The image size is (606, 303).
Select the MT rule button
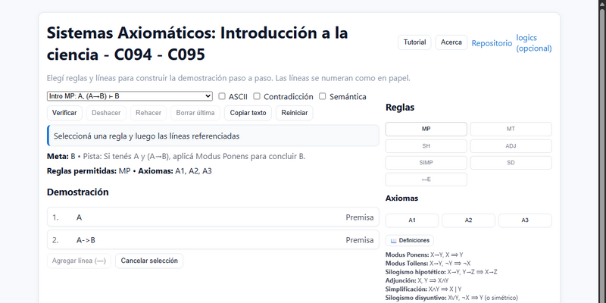(511, 129)
